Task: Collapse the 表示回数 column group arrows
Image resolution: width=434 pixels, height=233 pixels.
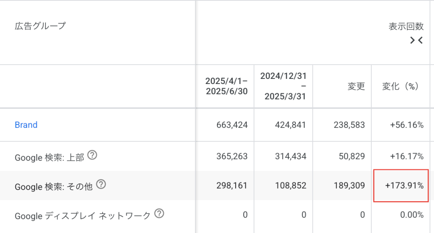Action: [x=417, y=41]
